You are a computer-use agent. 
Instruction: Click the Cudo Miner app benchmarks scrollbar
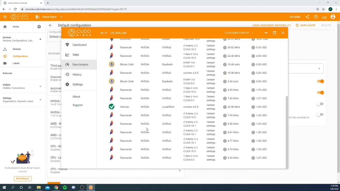coord(287,132)
